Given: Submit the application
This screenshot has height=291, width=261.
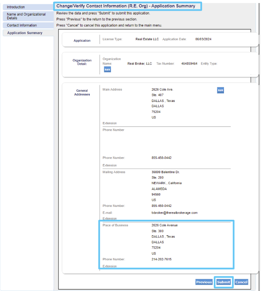Looking at the screenshot, I should (224, 282).
